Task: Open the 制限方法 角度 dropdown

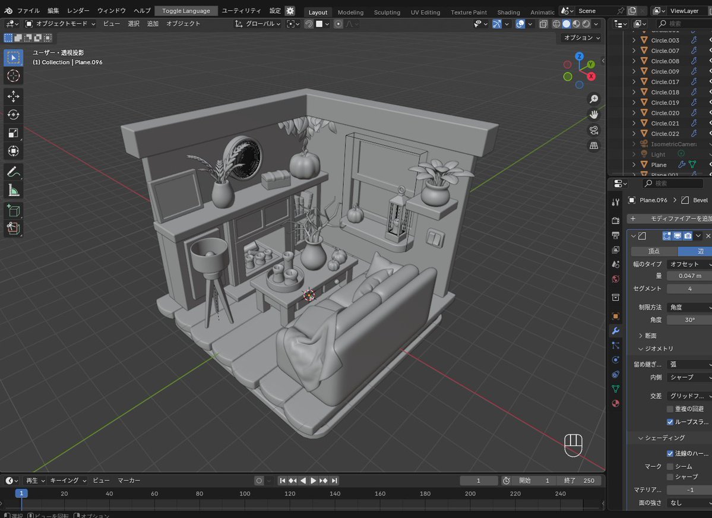Action: 689,307
